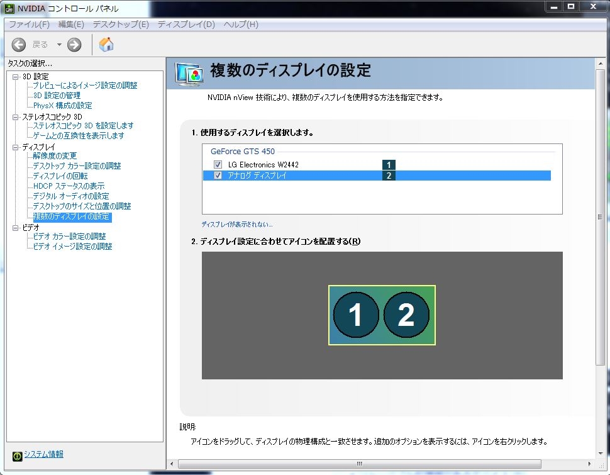The height and width of the screenshot is (475, 610).
Task: Open the ディスプレイ(D) menu
Action: tap(186, 25)
